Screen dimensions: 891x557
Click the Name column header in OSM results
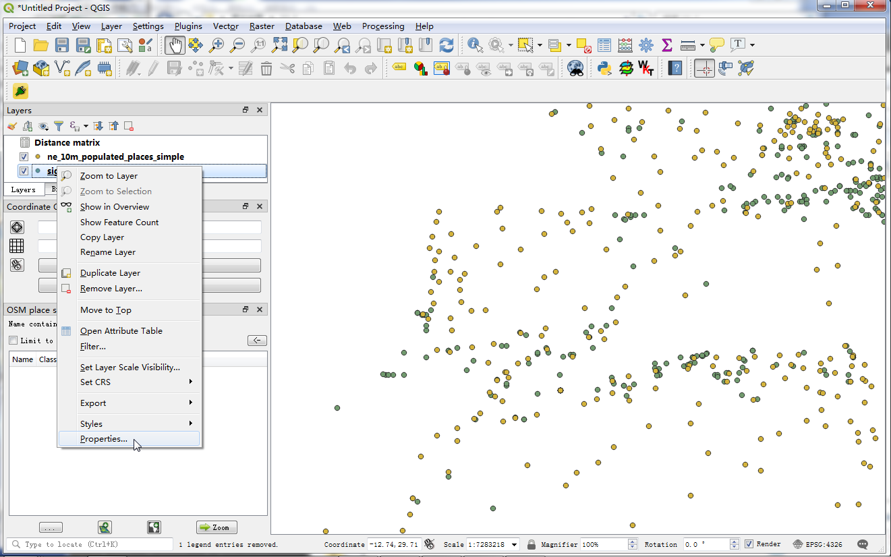pyautogui.click(x=23, y=359)
